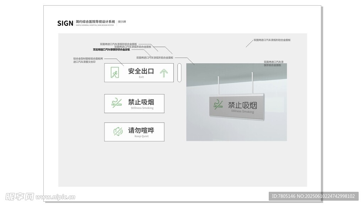Click the left suspension rod of hanging sign
Viewport: 364px width, 206px height.
click(x=219, y=85)
